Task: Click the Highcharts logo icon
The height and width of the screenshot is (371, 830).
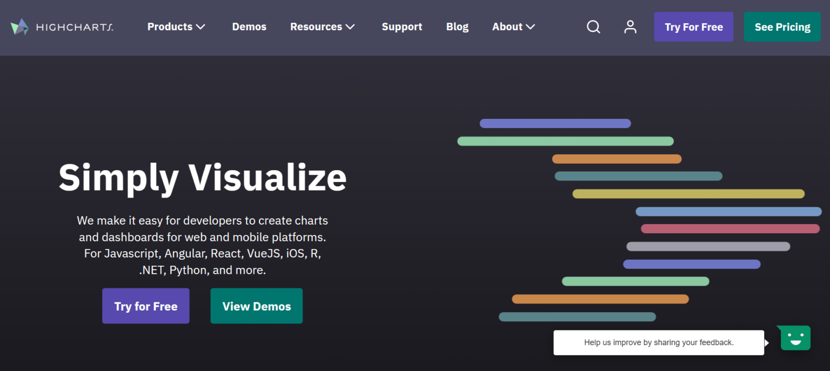Action: 19,27
